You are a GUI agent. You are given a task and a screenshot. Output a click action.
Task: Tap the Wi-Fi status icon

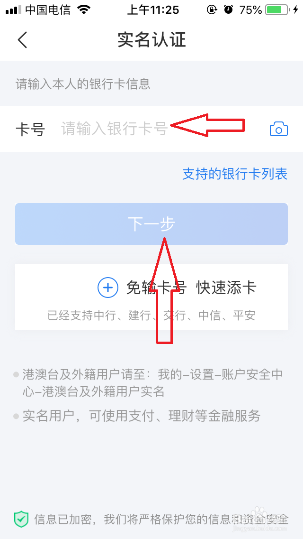(x=84, y=10)
